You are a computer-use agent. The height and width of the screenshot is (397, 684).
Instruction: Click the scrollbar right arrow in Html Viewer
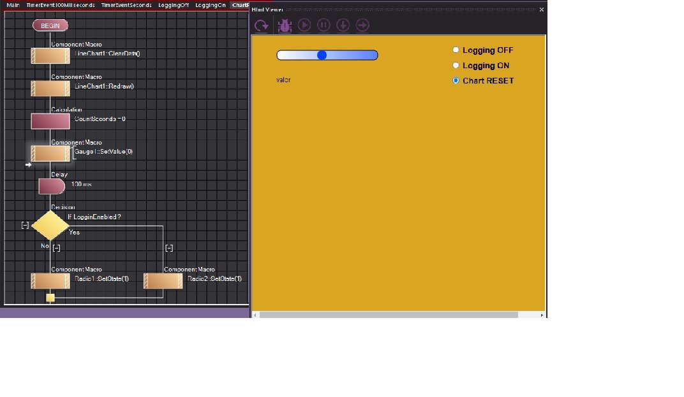(542, 315)
